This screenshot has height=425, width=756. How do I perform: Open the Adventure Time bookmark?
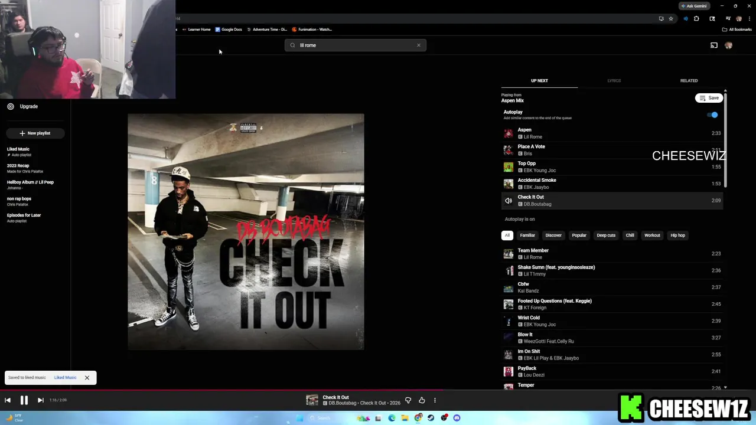tap(267, 30)
